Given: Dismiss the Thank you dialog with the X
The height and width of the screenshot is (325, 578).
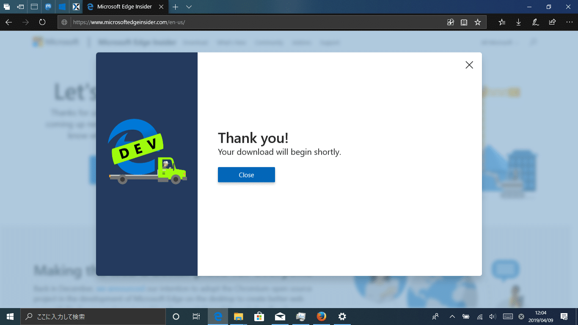Looking at the screenshot, I should (469, 65).
